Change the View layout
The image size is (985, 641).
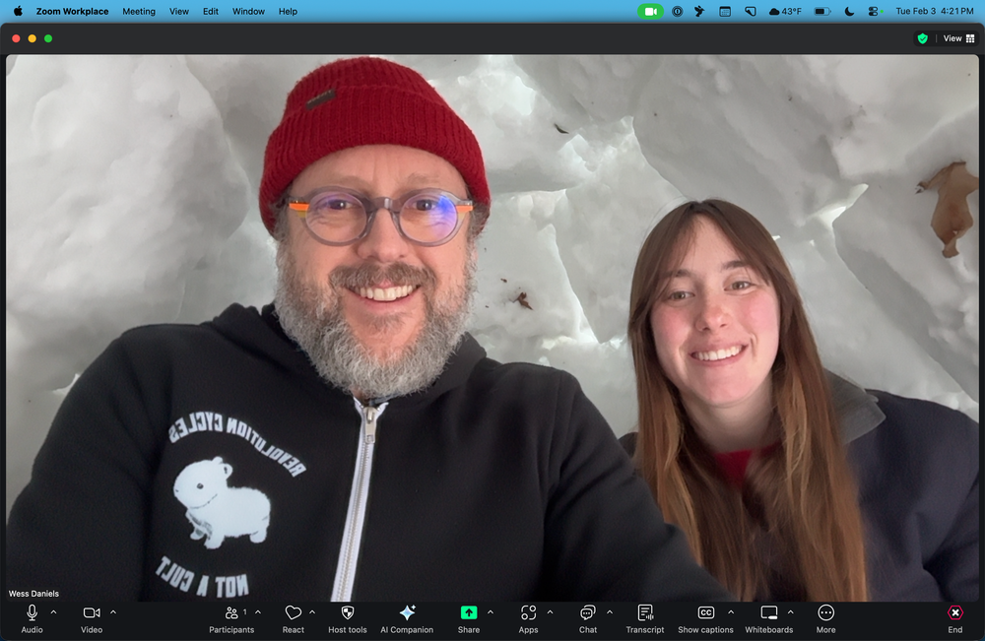(952, 38)
